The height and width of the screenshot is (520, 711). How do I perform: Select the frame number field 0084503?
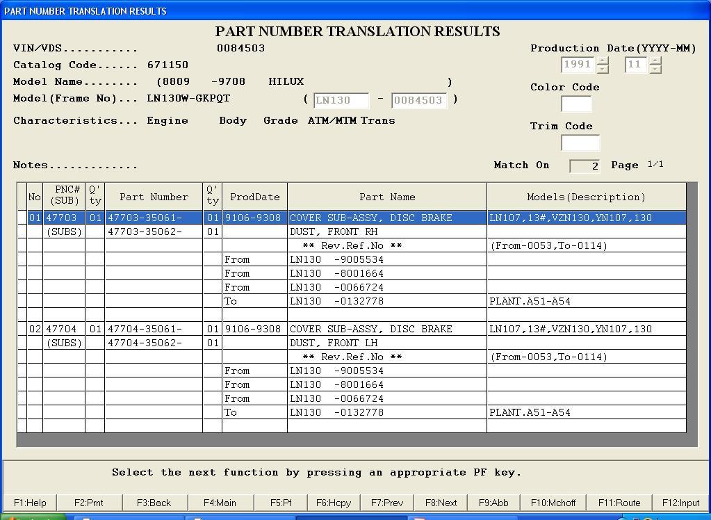coord(418,100)
